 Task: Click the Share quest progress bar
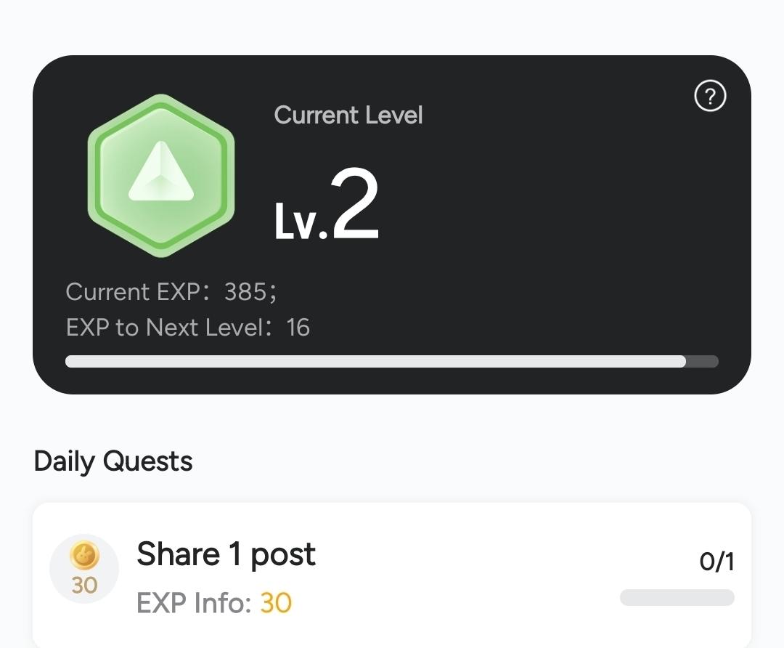(677, 598)
